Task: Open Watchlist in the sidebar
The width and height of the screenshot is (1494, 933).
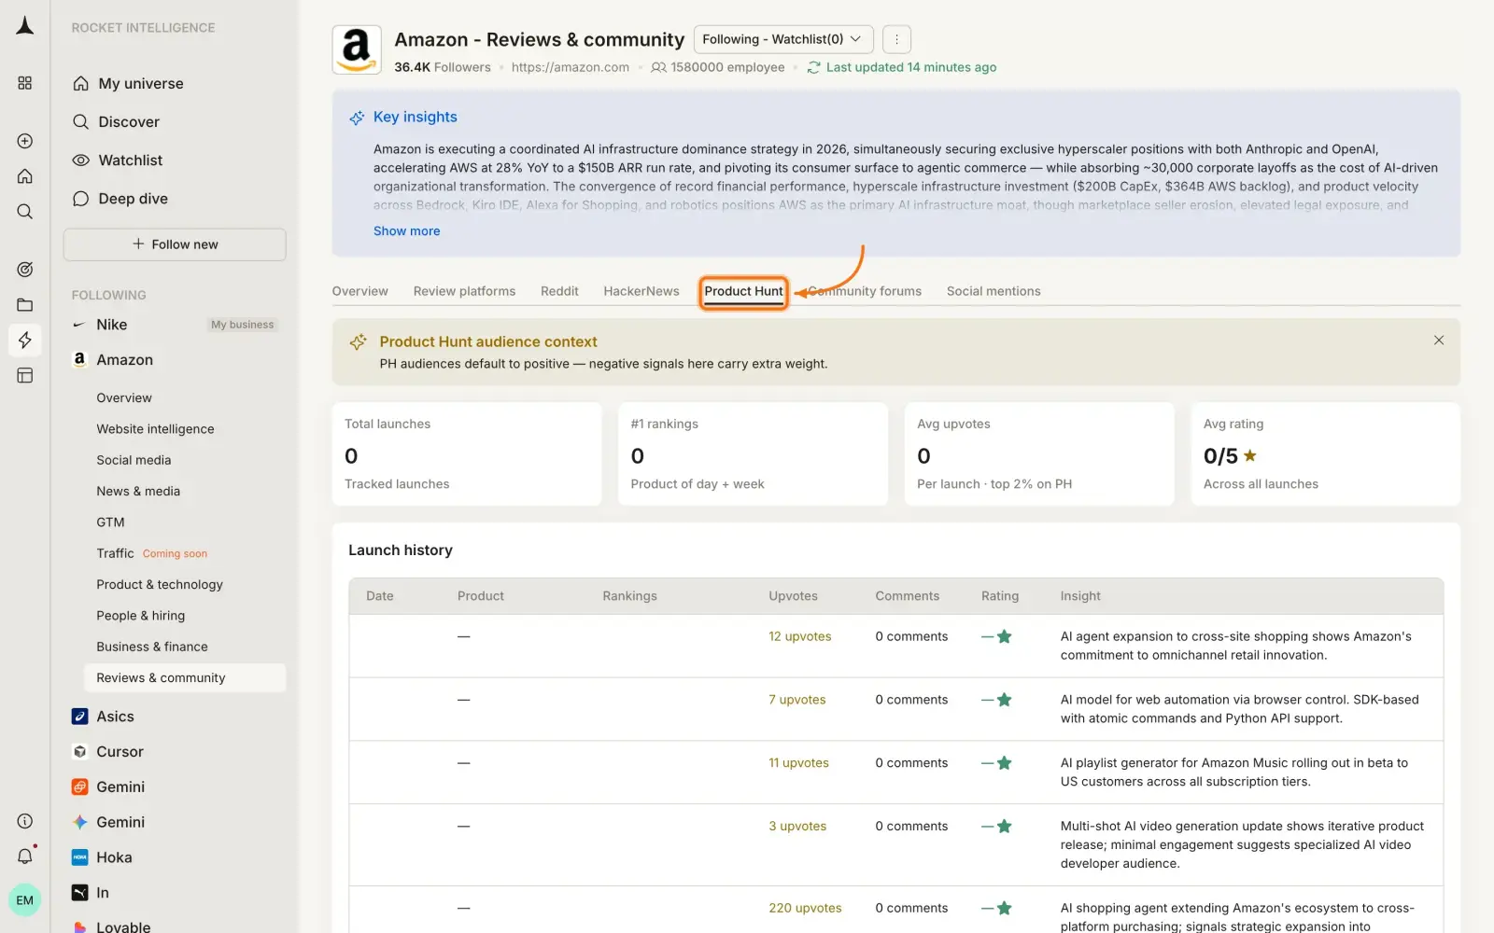Action: [131, 160]
